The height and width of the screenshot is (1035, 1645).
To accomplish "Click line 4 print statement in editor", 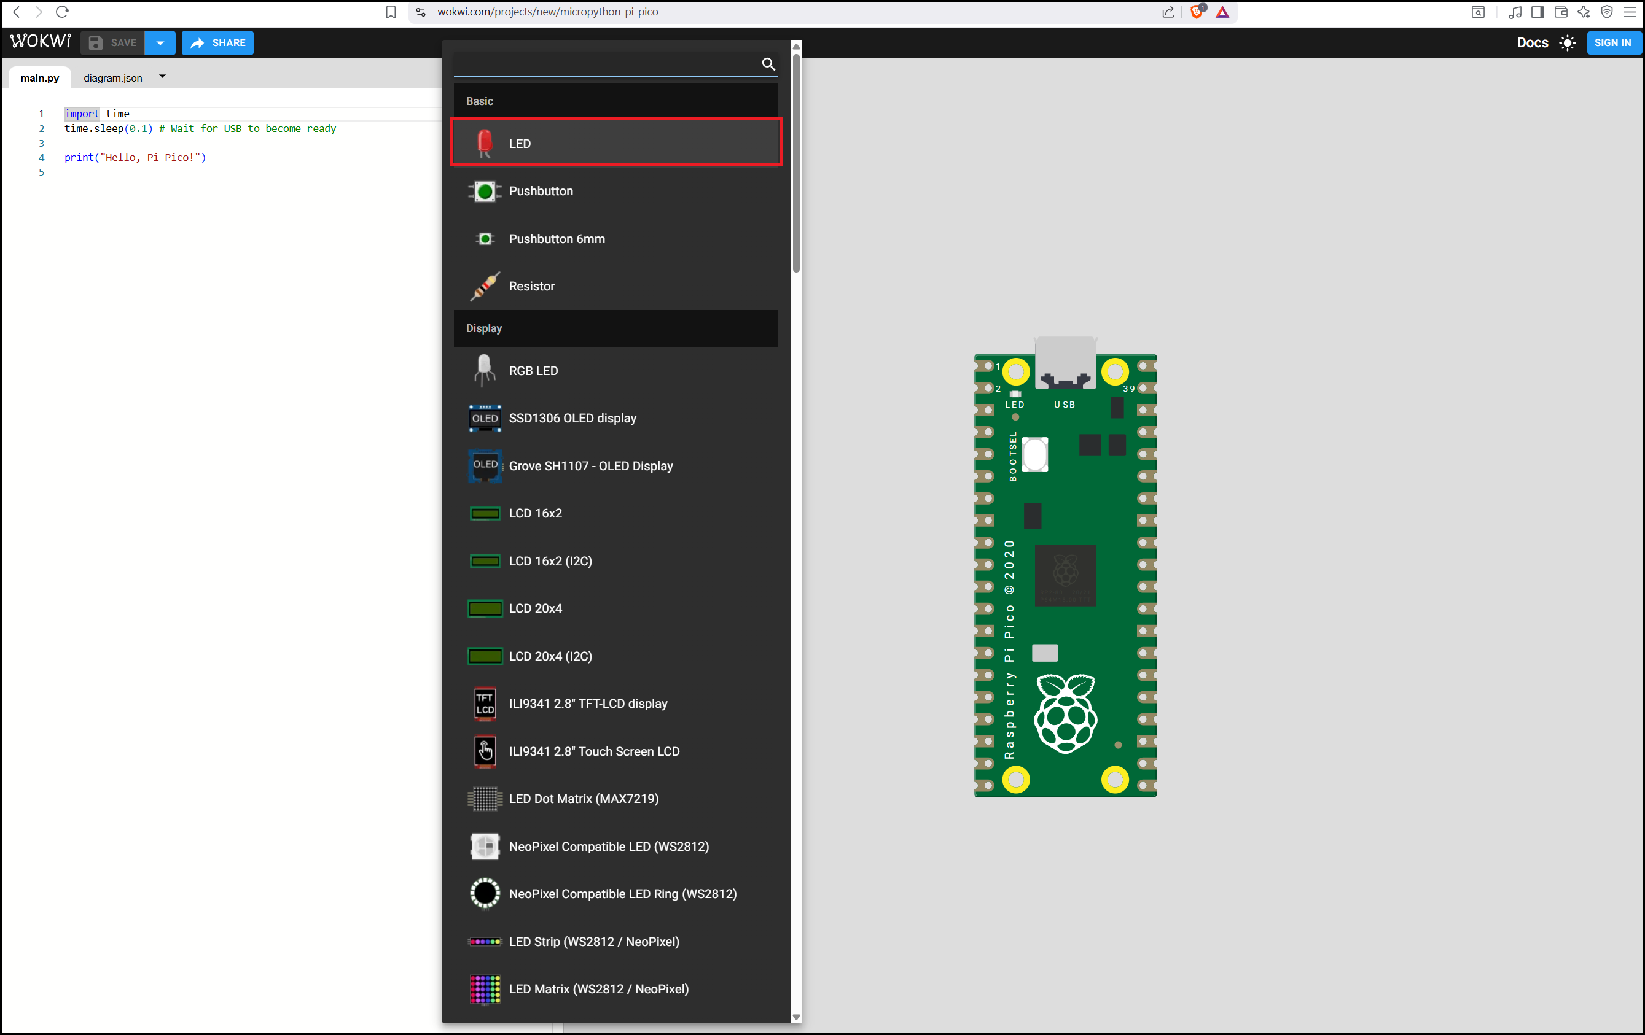I will point(135,157).
